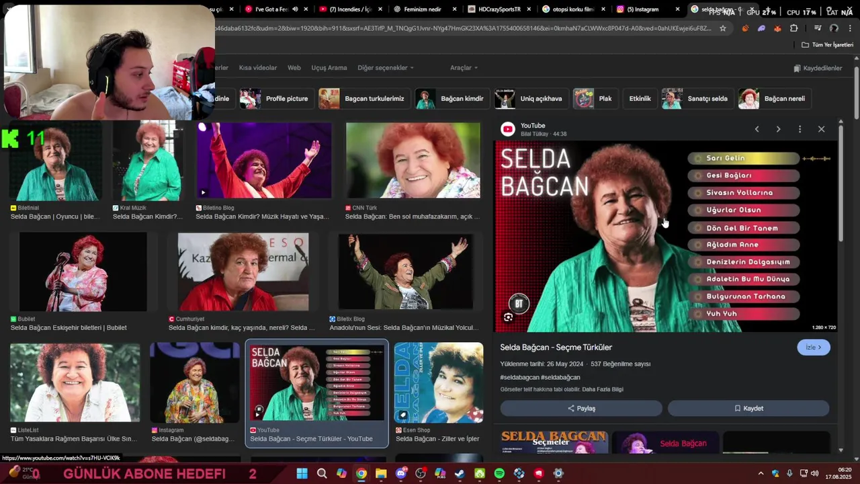Open Windows Start menu
Image resolution: width=860 pixels, height=484 pixels.
tap(302, 473)
